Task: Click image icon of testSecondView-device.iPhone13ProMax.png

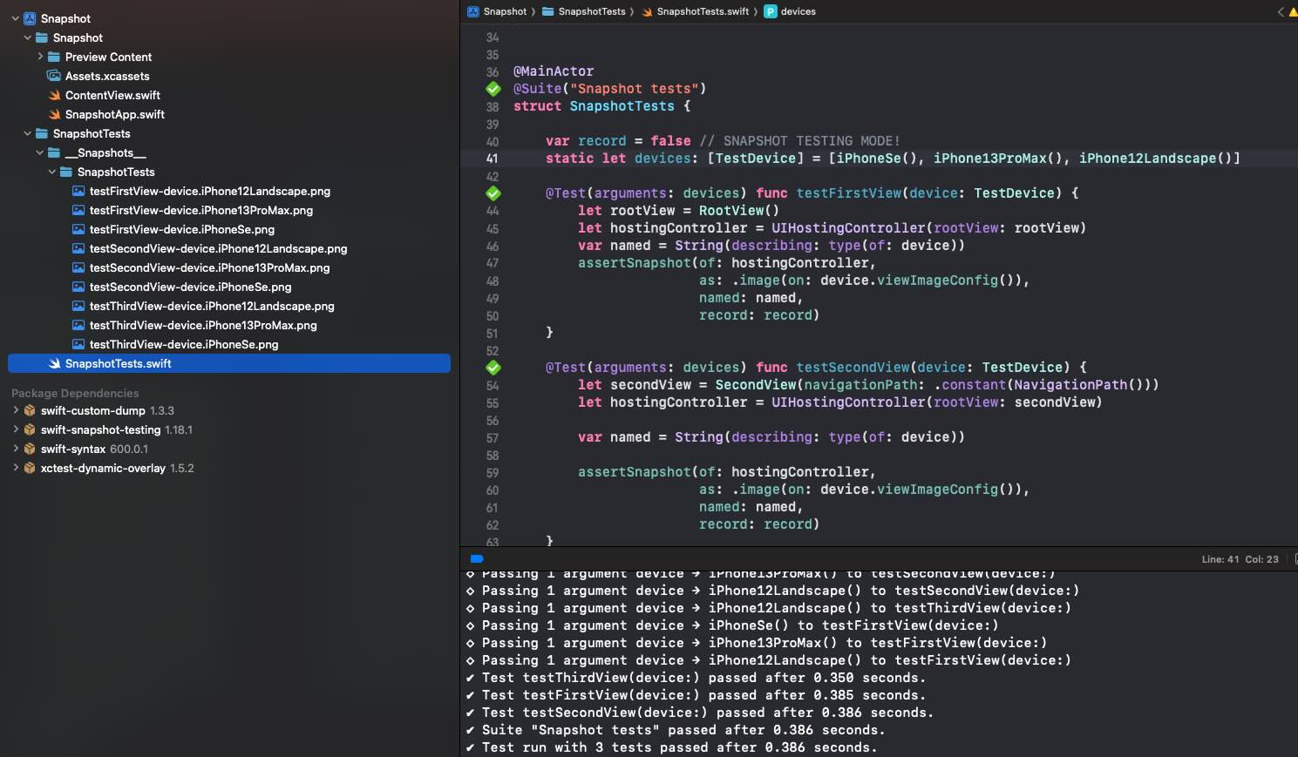Action: 78,267
